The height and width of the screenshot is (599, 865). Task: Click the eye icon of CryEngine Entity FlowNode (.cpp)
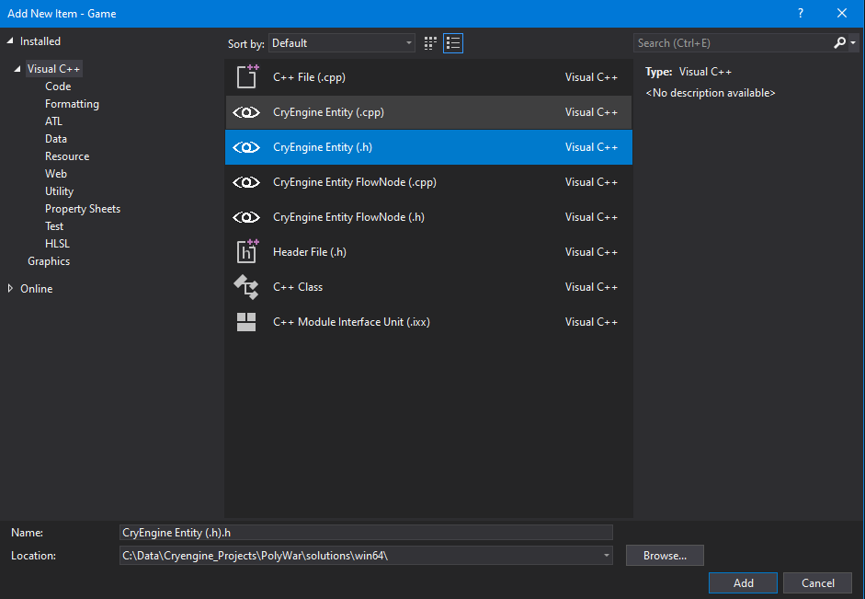pyautogui.click(x=246, y=182)
